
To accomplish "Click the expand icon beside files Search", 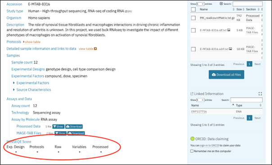I will [x=221, y=4].
